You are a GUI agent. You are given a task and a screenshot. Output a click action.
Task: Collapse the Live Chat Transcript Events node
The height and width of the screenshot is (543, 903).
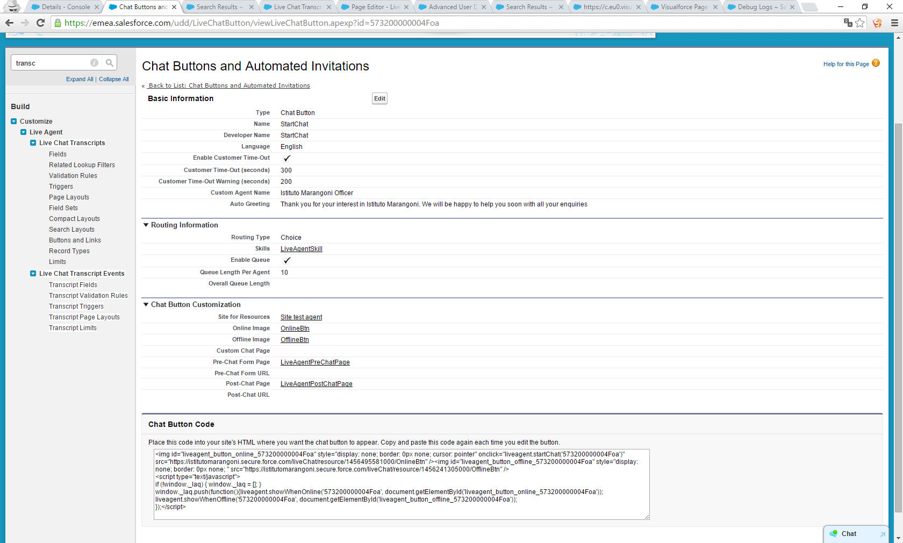pos(33,274)
